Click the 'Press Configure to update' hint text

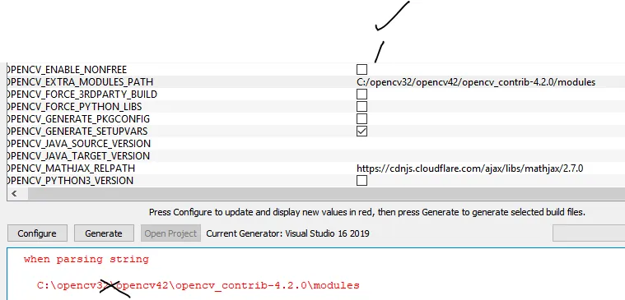tap(366, 212)
